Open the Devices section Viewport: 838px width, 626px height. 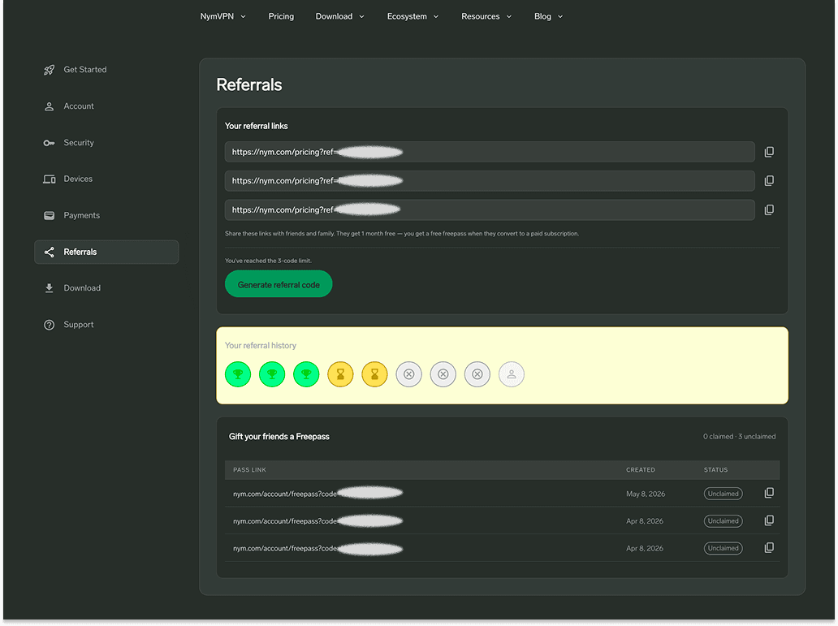click(x=107, y=179)
